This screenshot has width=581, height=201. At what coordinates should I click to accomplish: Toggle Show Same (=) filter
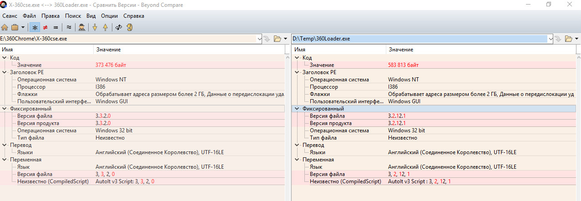[x=56, y=27]
